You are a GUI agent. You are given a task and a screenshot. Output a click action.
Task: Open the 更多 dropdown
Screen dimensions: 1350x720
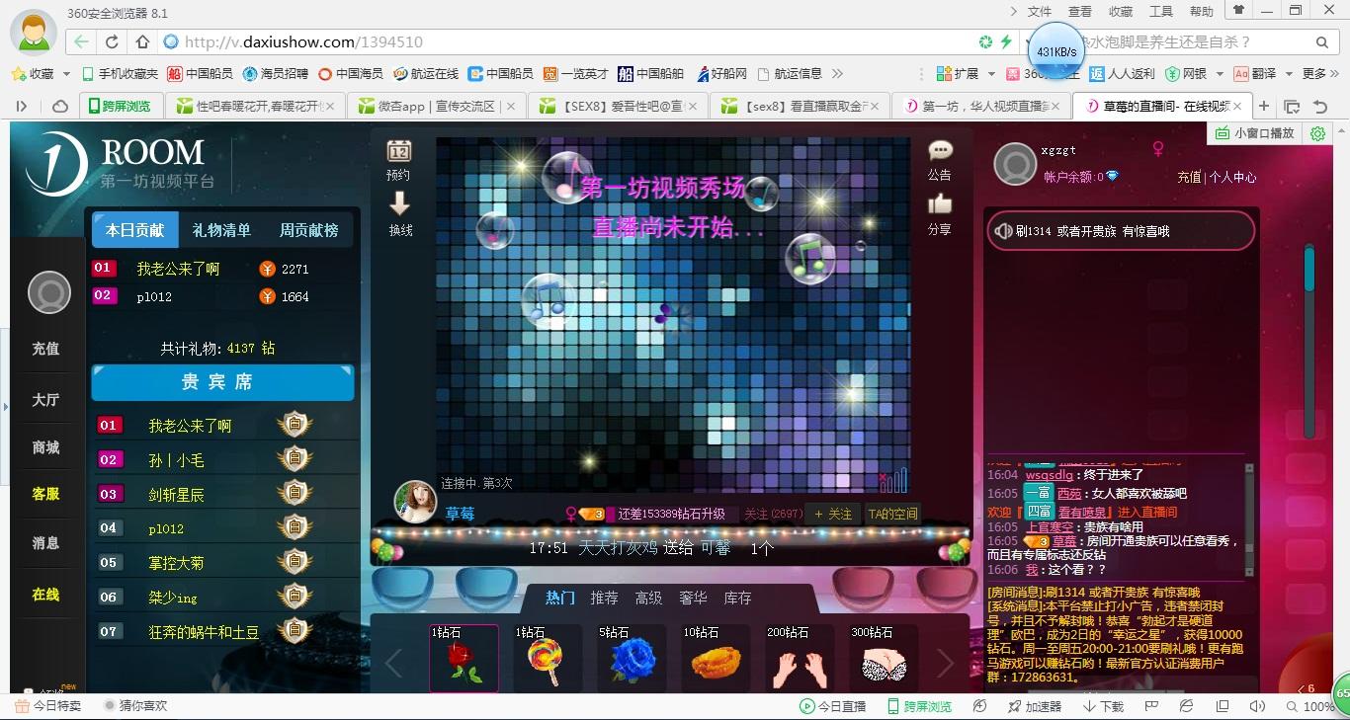[1319, 74]
